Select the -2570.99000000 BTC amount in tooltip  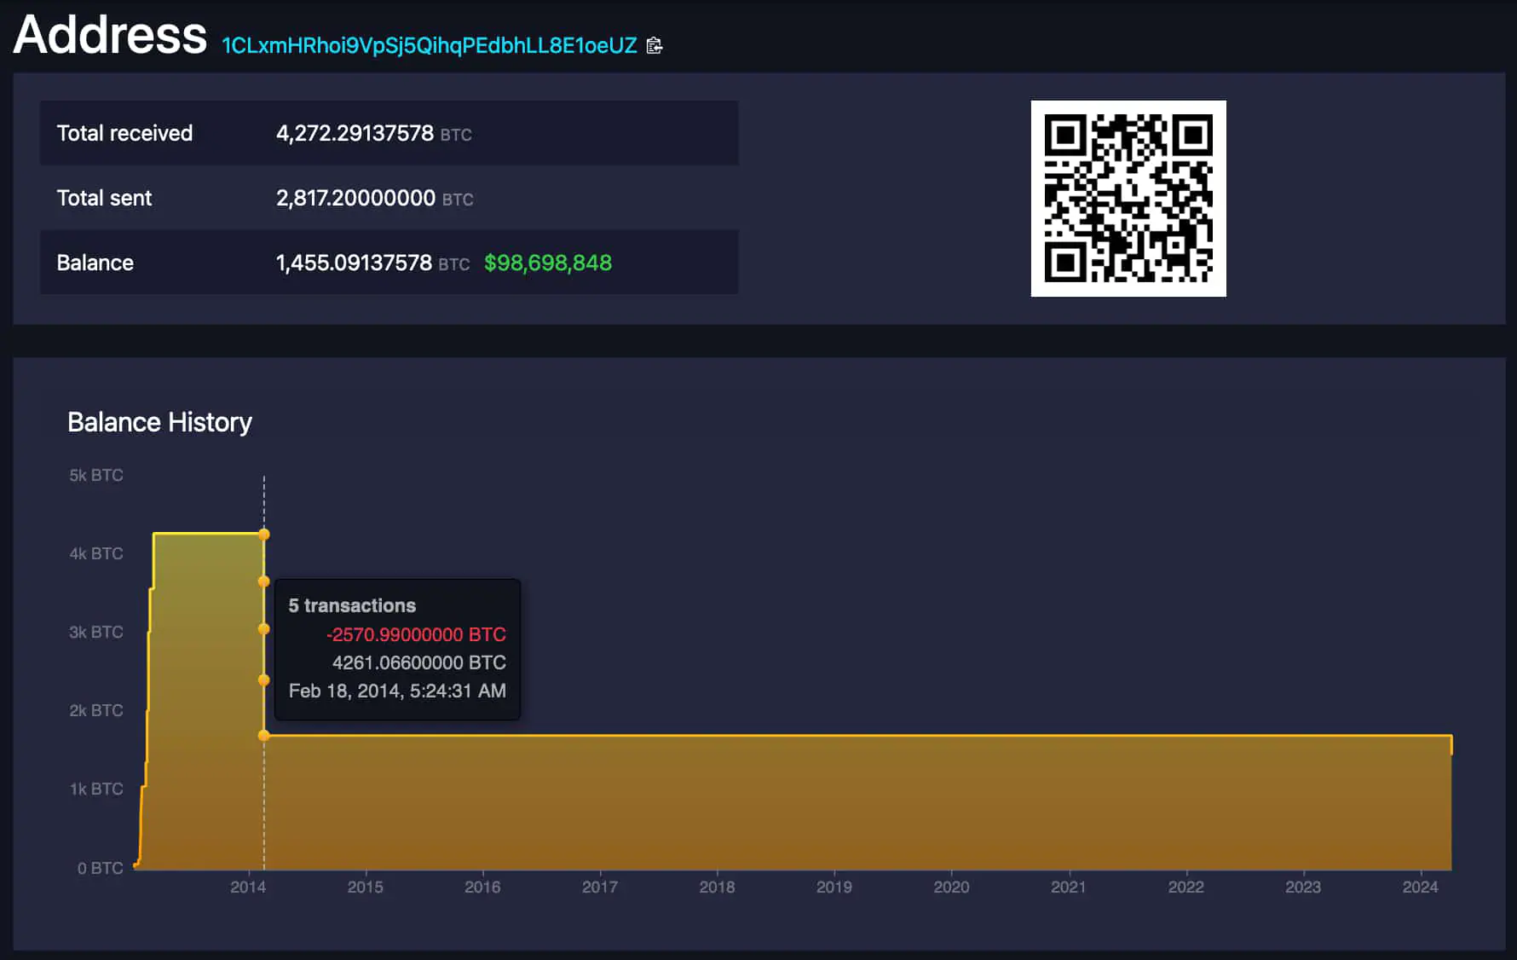pos(416,634)
